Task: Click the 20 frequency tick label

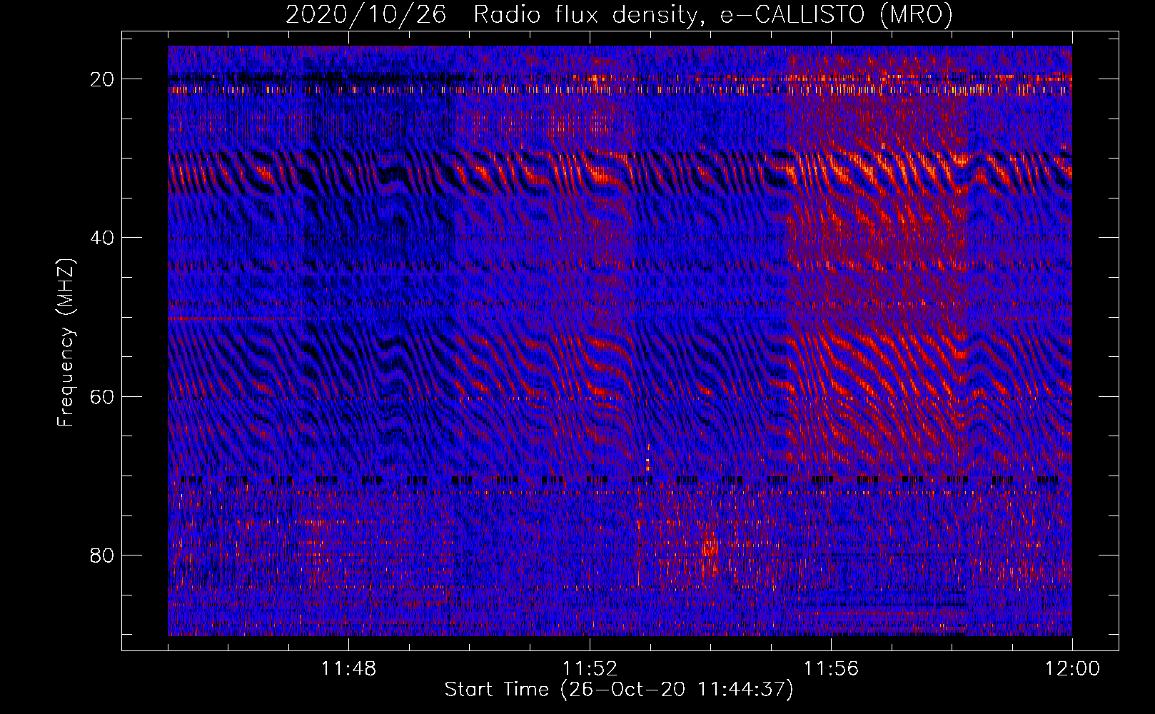Action: [102, 79]
